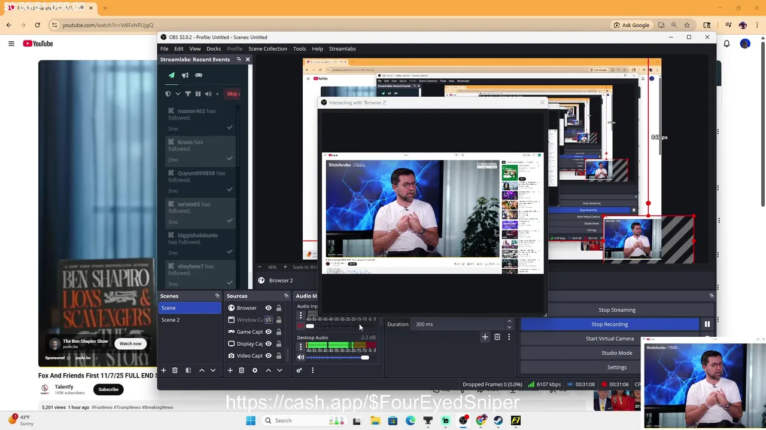Mute Streamlabs event alerts speaker icon
766x430 pixels.
point(208,94)
